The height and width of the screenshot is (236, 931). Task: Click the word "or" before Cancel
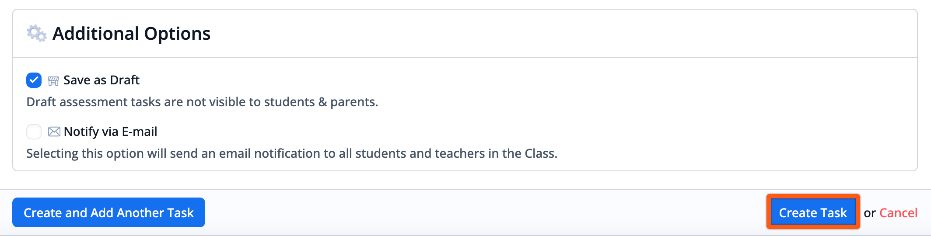(x=869, y=213)
